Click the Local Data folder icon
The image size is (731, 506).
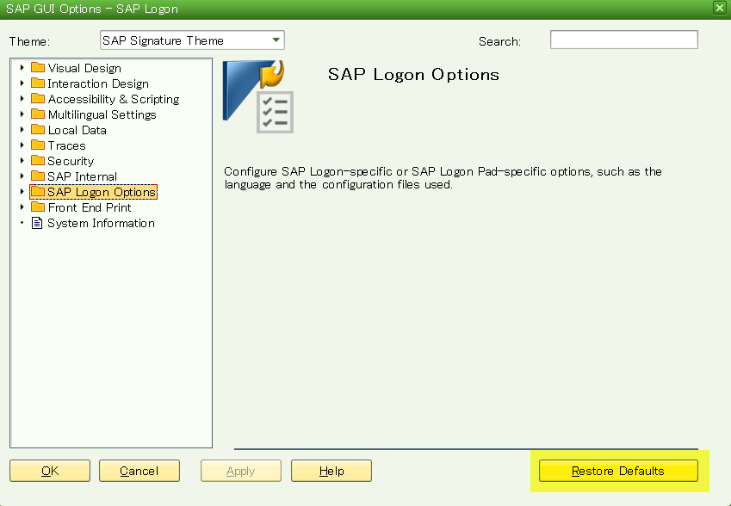pos(38,130)
